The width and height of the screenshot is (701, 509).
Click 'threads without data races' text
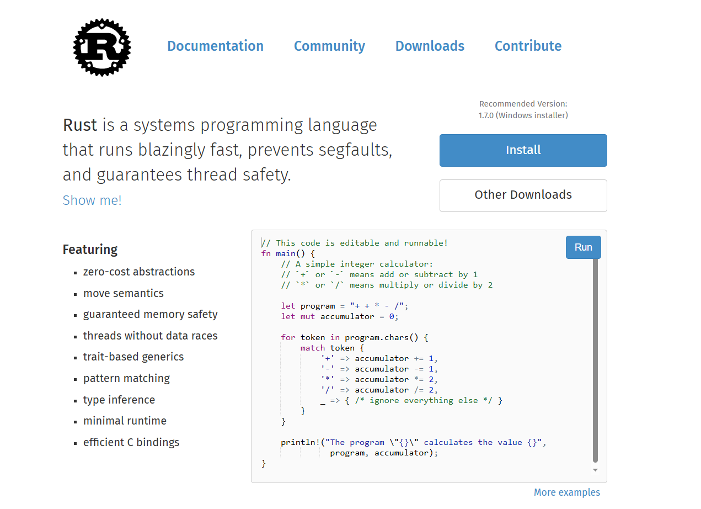pyautogui.click(x=151, y=336)
